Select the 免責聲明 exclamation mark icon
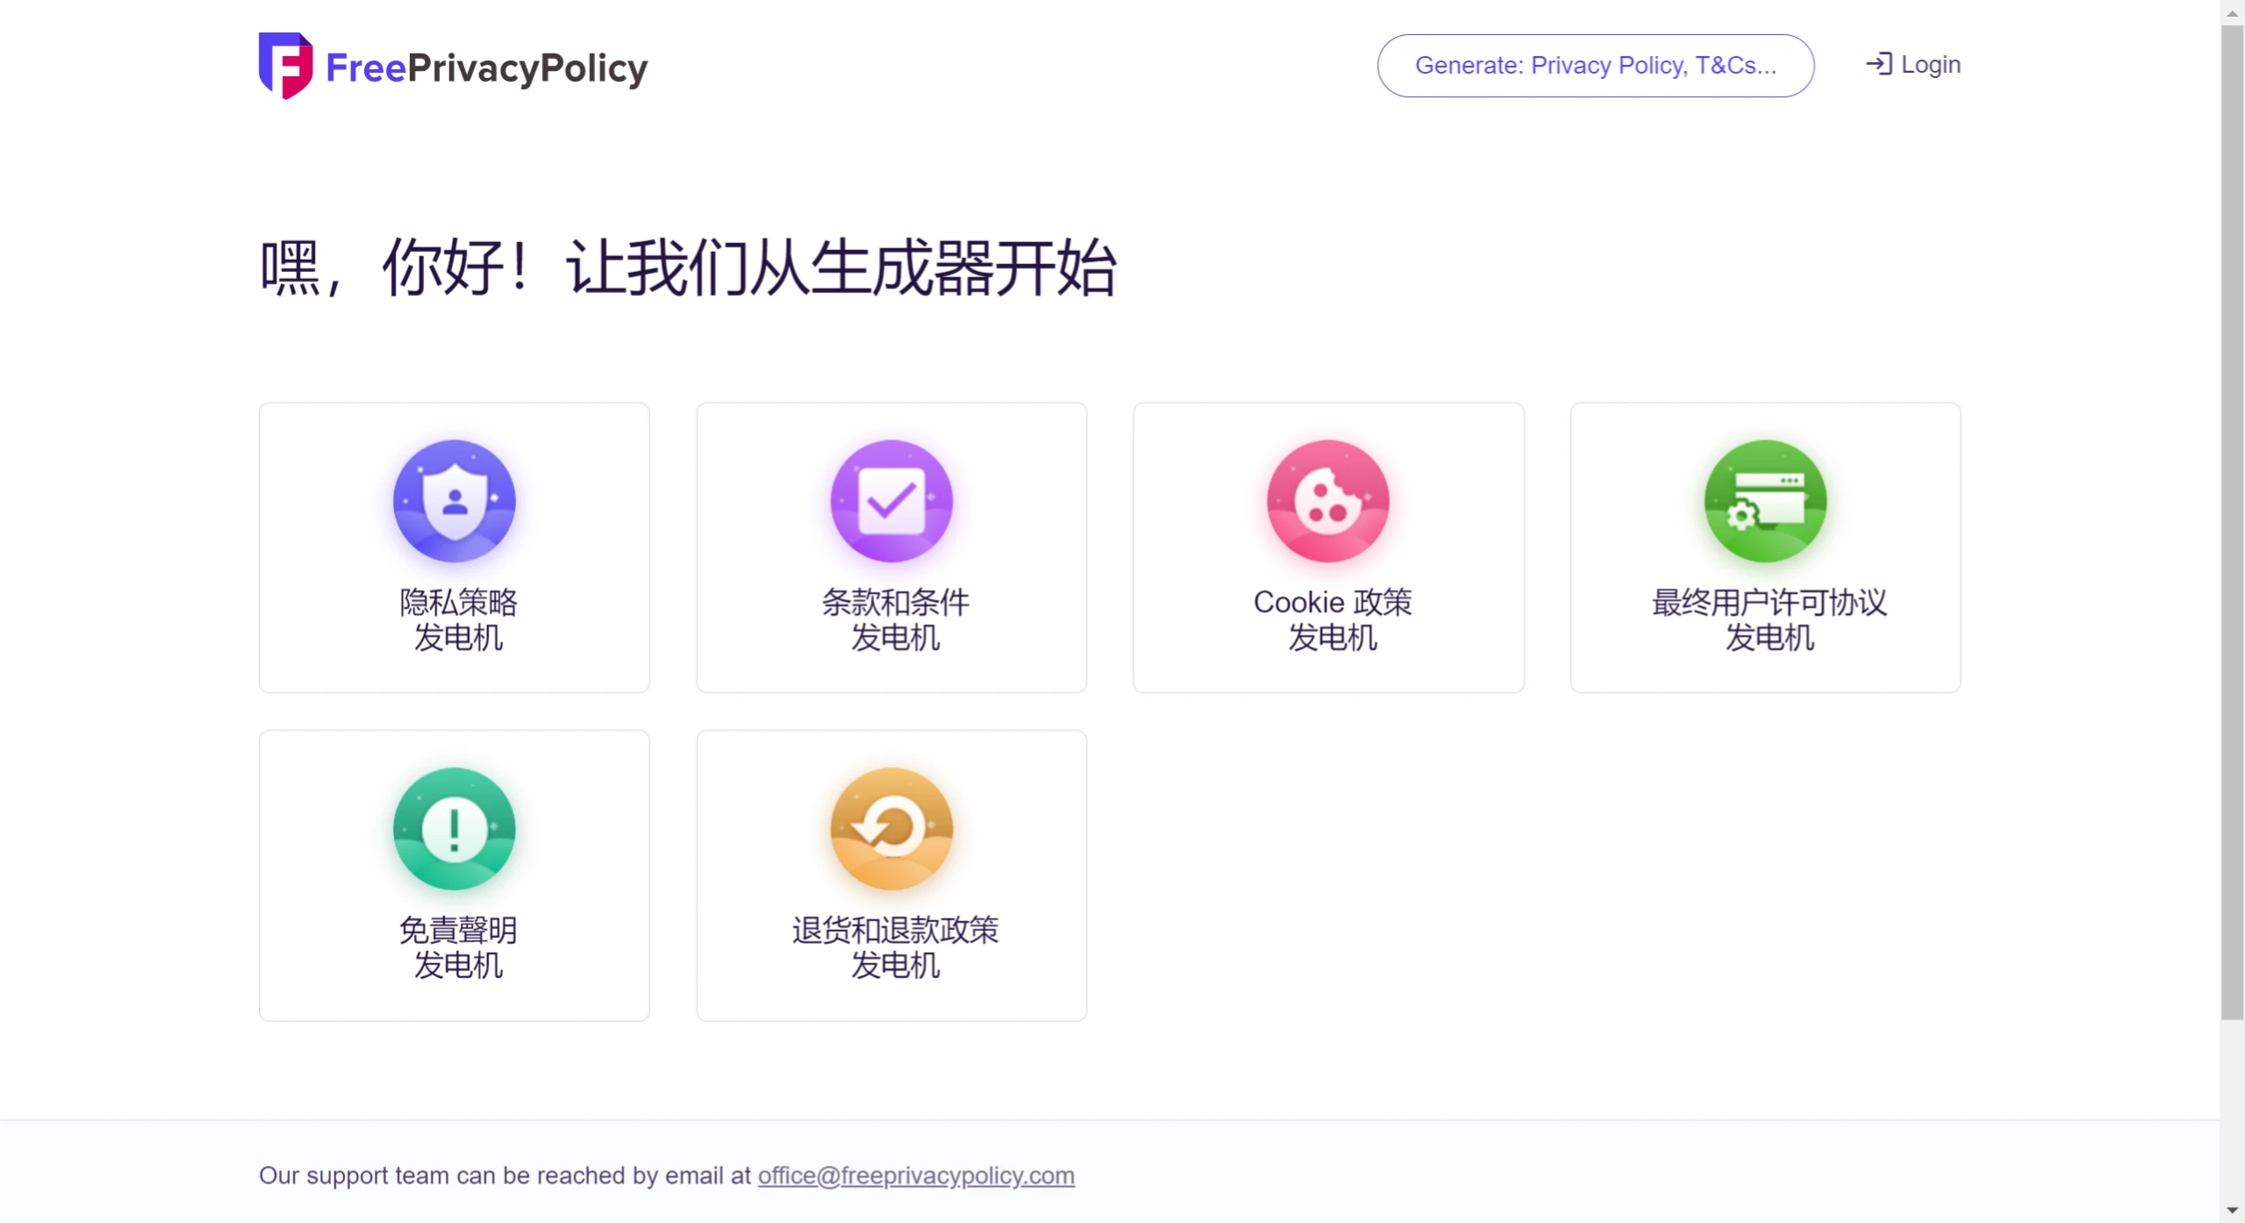This screenshot has height=1223, width=2245. [x=453, y=827]
